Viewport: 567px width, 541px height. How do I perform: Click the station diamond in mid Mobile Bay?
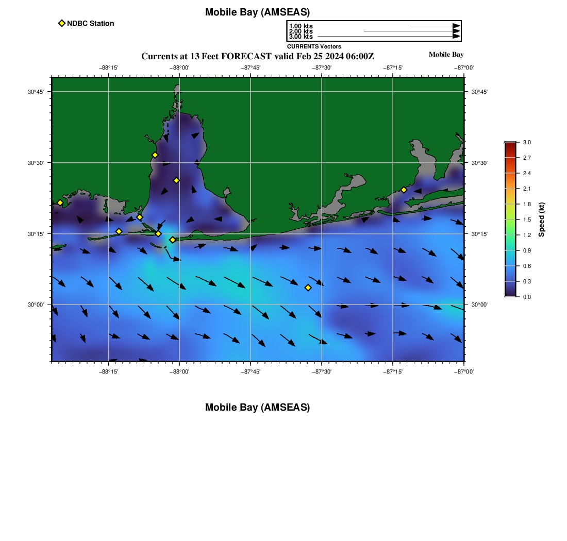[176, 180]
